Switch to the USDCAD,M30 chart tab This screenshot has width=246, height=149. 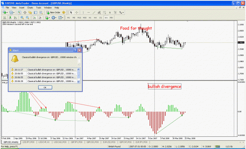pyautogui.click(x=60, y=142)
